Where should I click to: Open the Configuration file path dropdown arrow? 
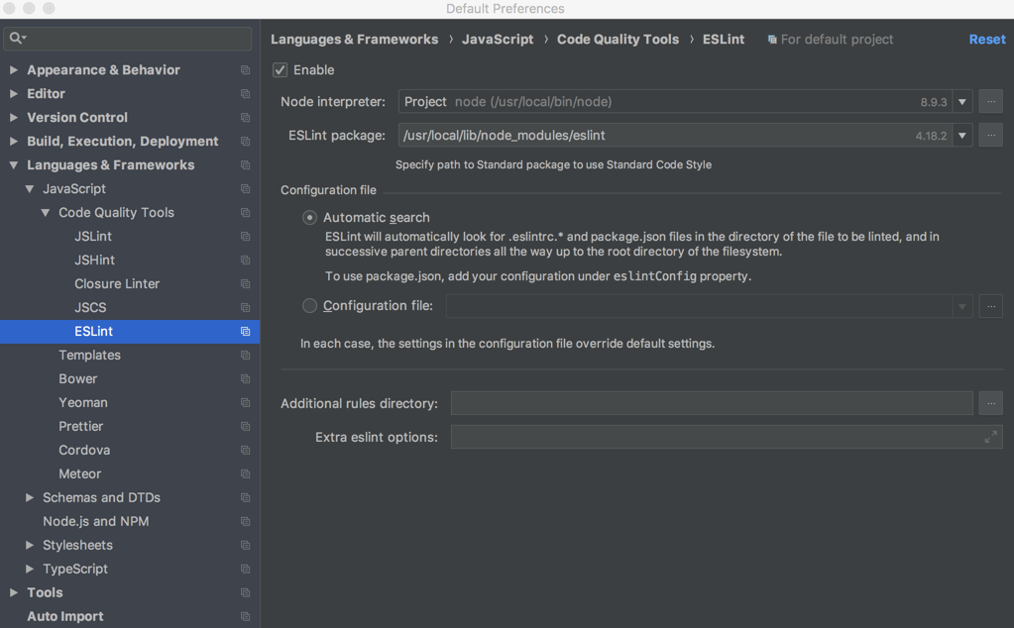[962, 306]
